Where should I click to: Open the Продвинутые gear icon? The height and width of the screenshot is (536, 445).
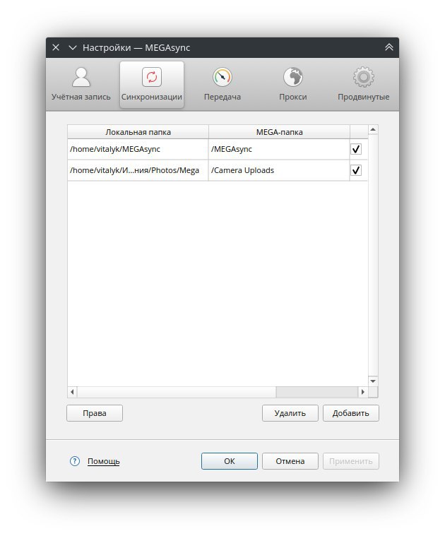tap(363, 77)
